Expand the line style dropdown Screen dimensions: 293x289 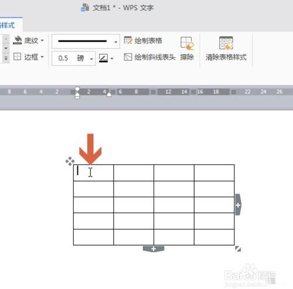116,42
